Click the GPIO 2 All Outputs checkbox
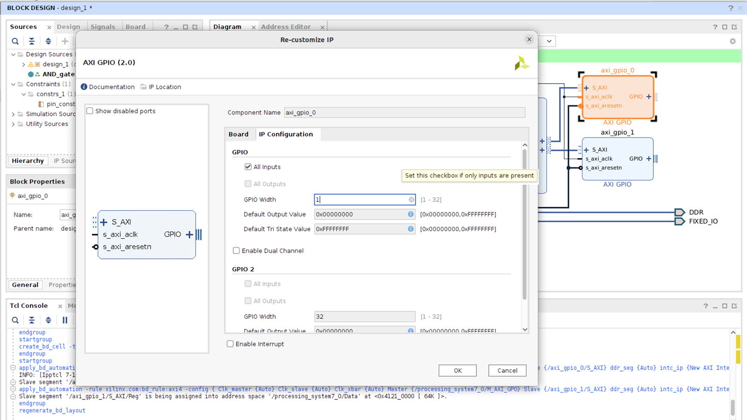 (x=248, y=301)
